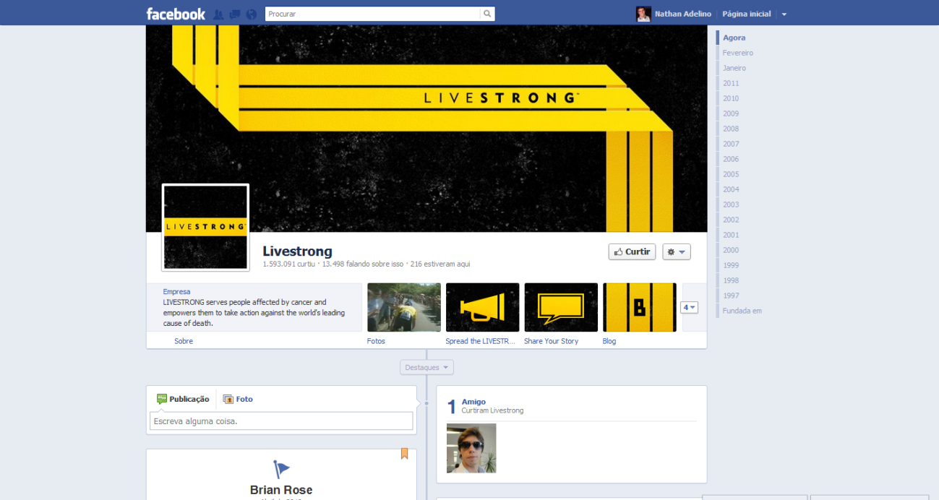Click the Brian Rose milestone flag icon
The height and width of the screenshot is (500, 939).
point(281,469)
